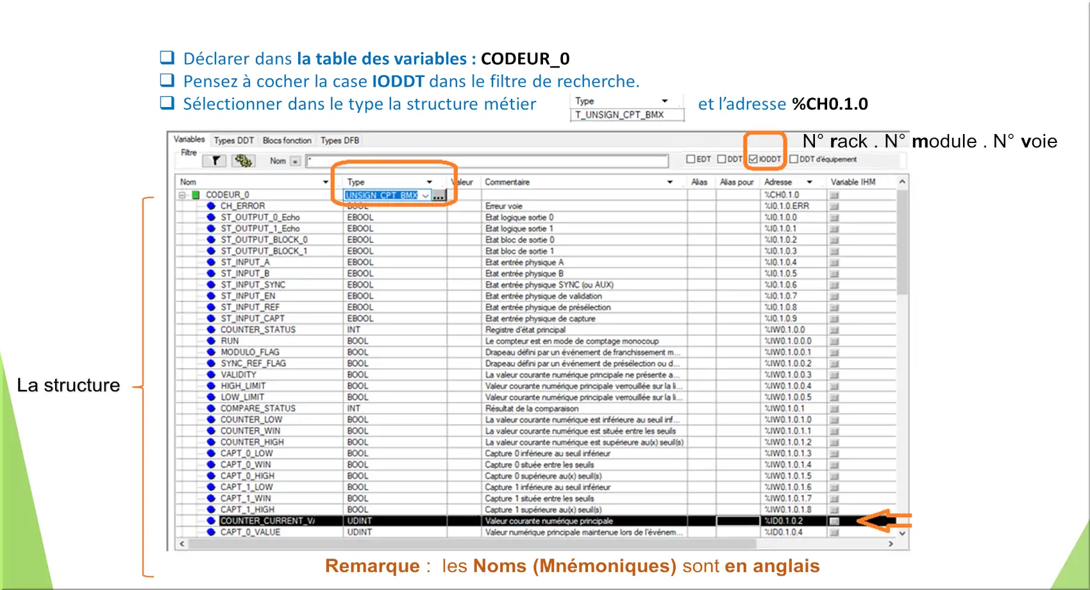Click the blue dot icon of COUNTER_WIN
This screenshot has height=590, width=1090.
(210, 431)
